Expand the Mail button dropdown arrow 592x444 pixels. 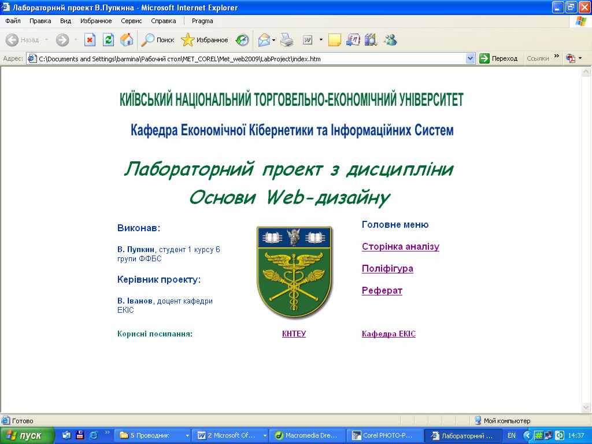click(x=273, y=40)
